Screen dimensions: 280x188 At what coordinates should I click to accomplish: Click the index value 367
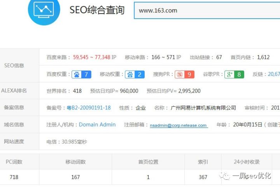click(203, 177)
